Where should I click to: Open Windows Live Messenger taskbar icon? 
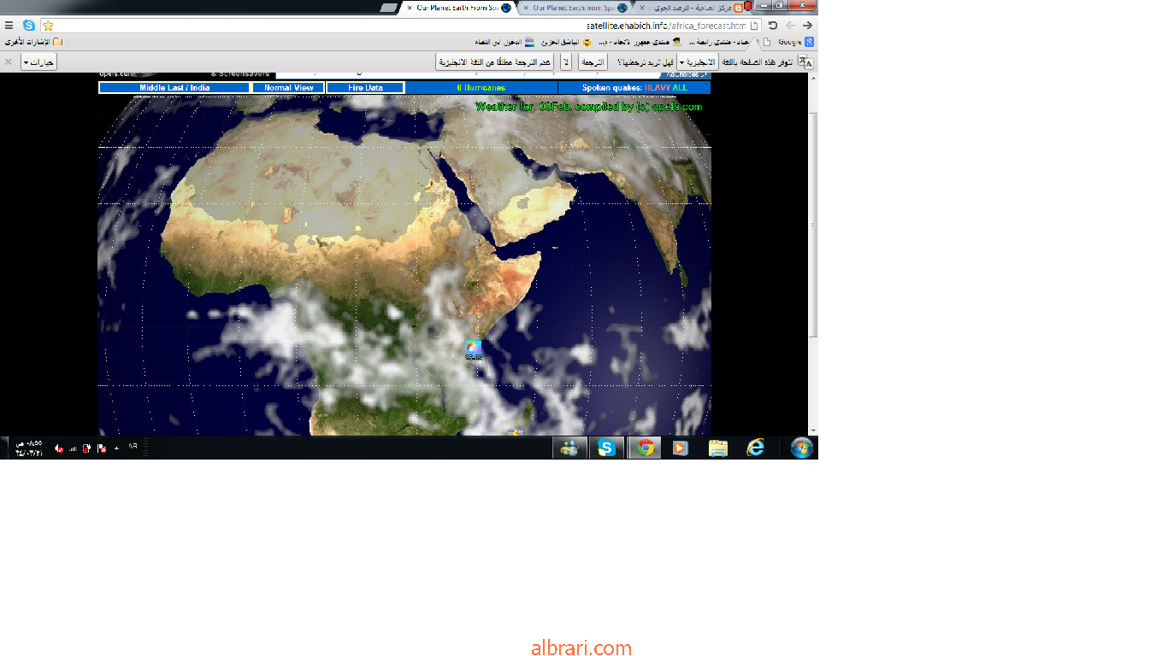point(569,448)
